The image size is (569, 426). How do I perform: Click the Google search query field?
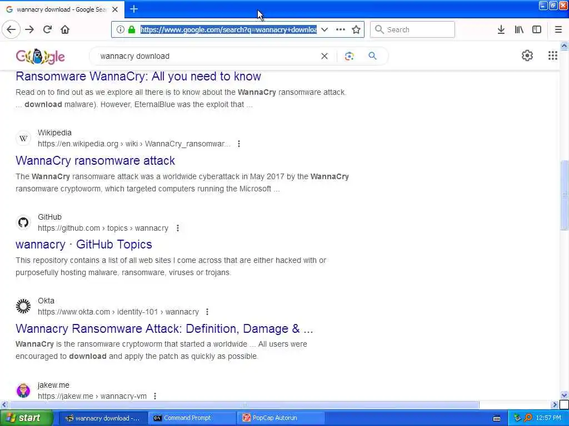click(207, 56)
